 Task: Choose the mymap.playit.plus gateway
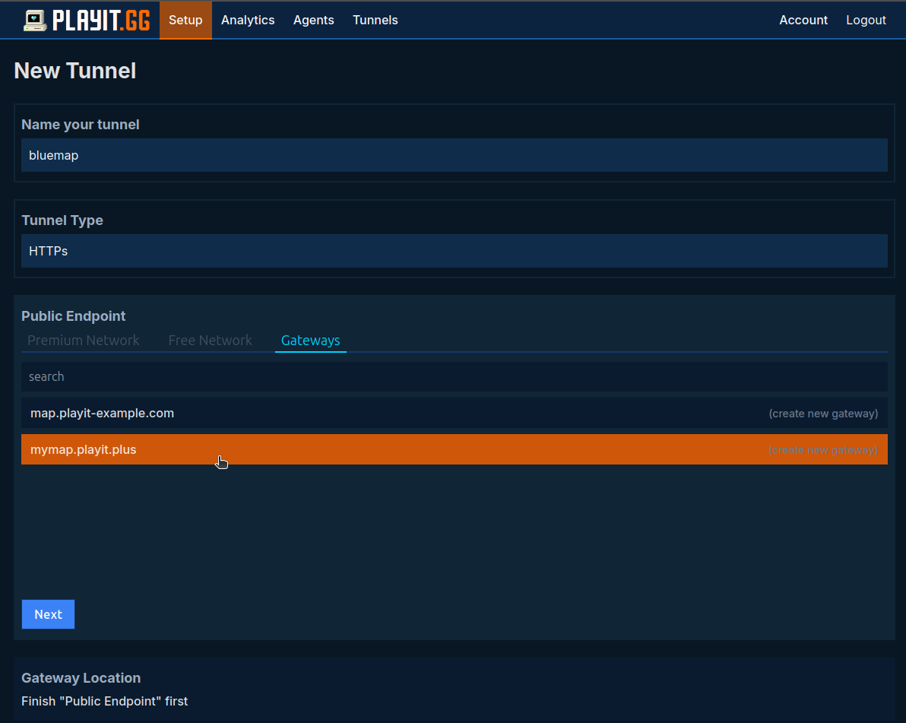84,450
